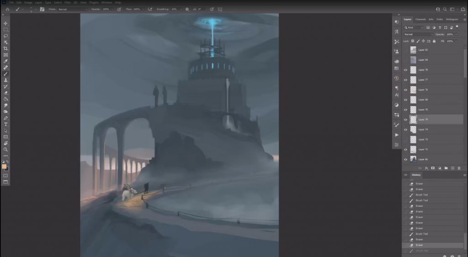Open layer blend mode Normal dropdown
468x257 pixels.
click(x=419, y=34)
